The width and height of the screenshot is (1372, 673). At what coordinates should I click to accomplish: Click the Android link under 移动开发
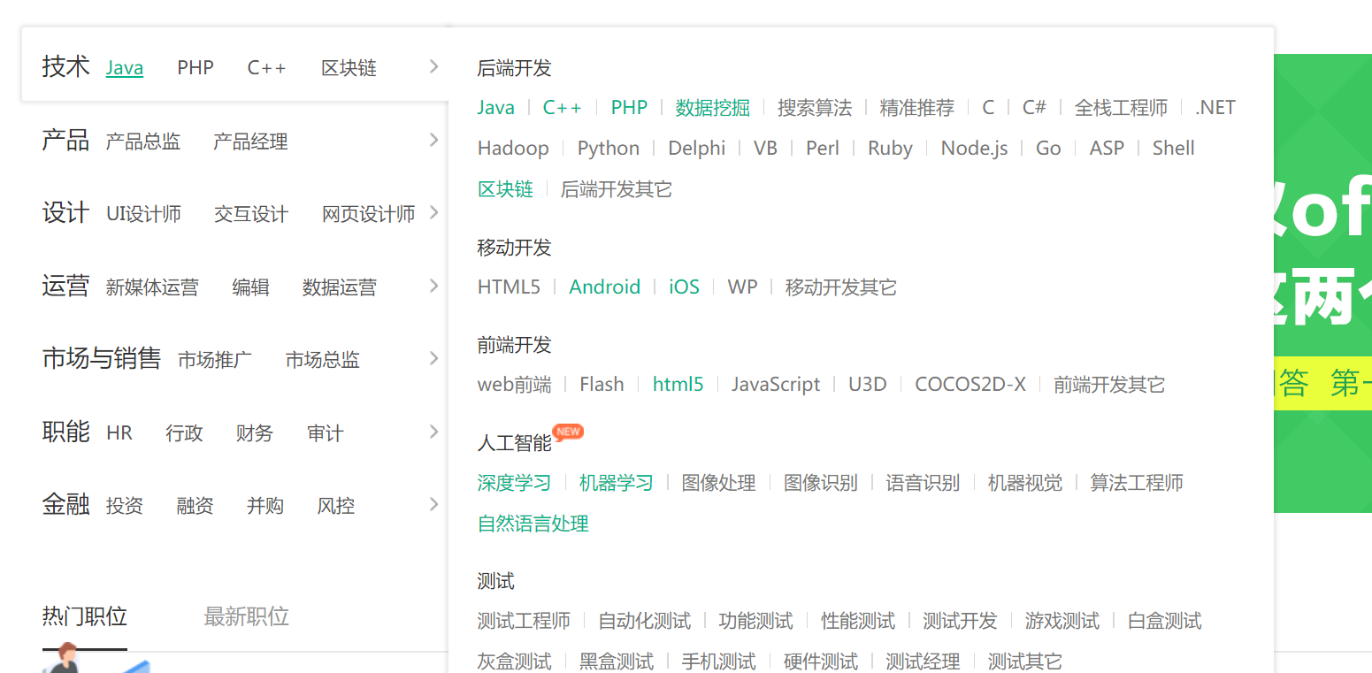click(x=605, y=287)
